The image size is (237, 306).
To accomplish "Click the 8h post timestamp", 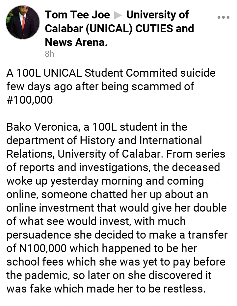I will click(49, 54).
